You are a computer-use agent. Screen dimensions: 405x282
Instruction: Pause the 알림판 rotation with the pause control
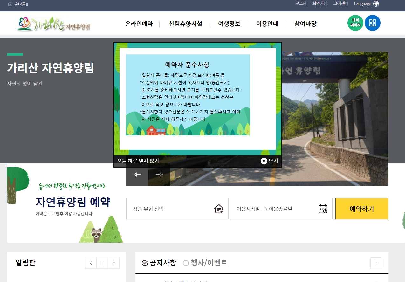pyautogui.click(x=102, y=263)
